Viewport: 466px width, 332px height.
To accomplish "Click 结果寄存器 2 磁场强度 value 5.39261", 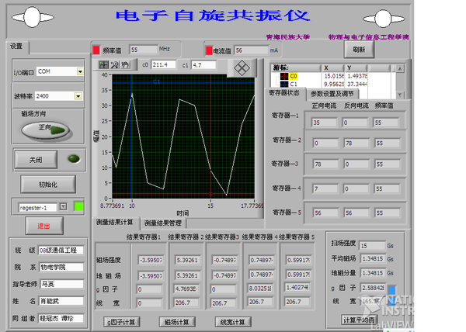I will (187, 260).
